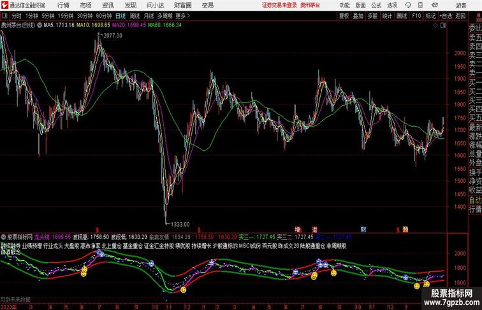Open the 版面 menu
Viewport: 482px width, 310px height.
(361, 5)
